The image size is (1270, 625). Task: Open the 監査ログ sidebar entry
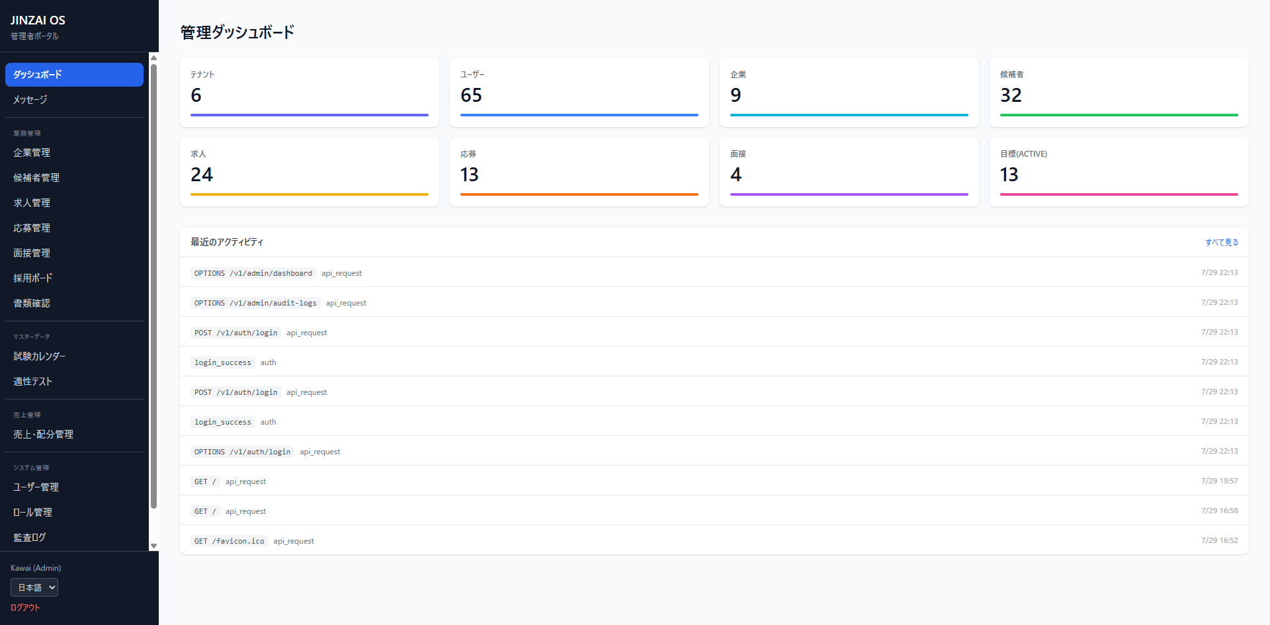click(74, 538)
